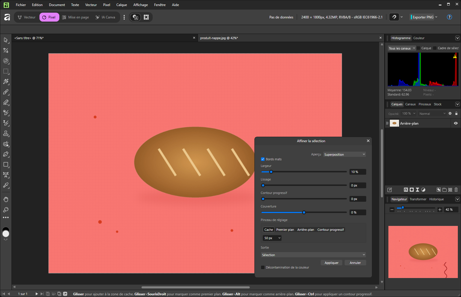Image resolution: width=461 pixels, height=297 pixels.
Task: Enable Décontamination de la couleur checkbox
Action: pos(263,267)
